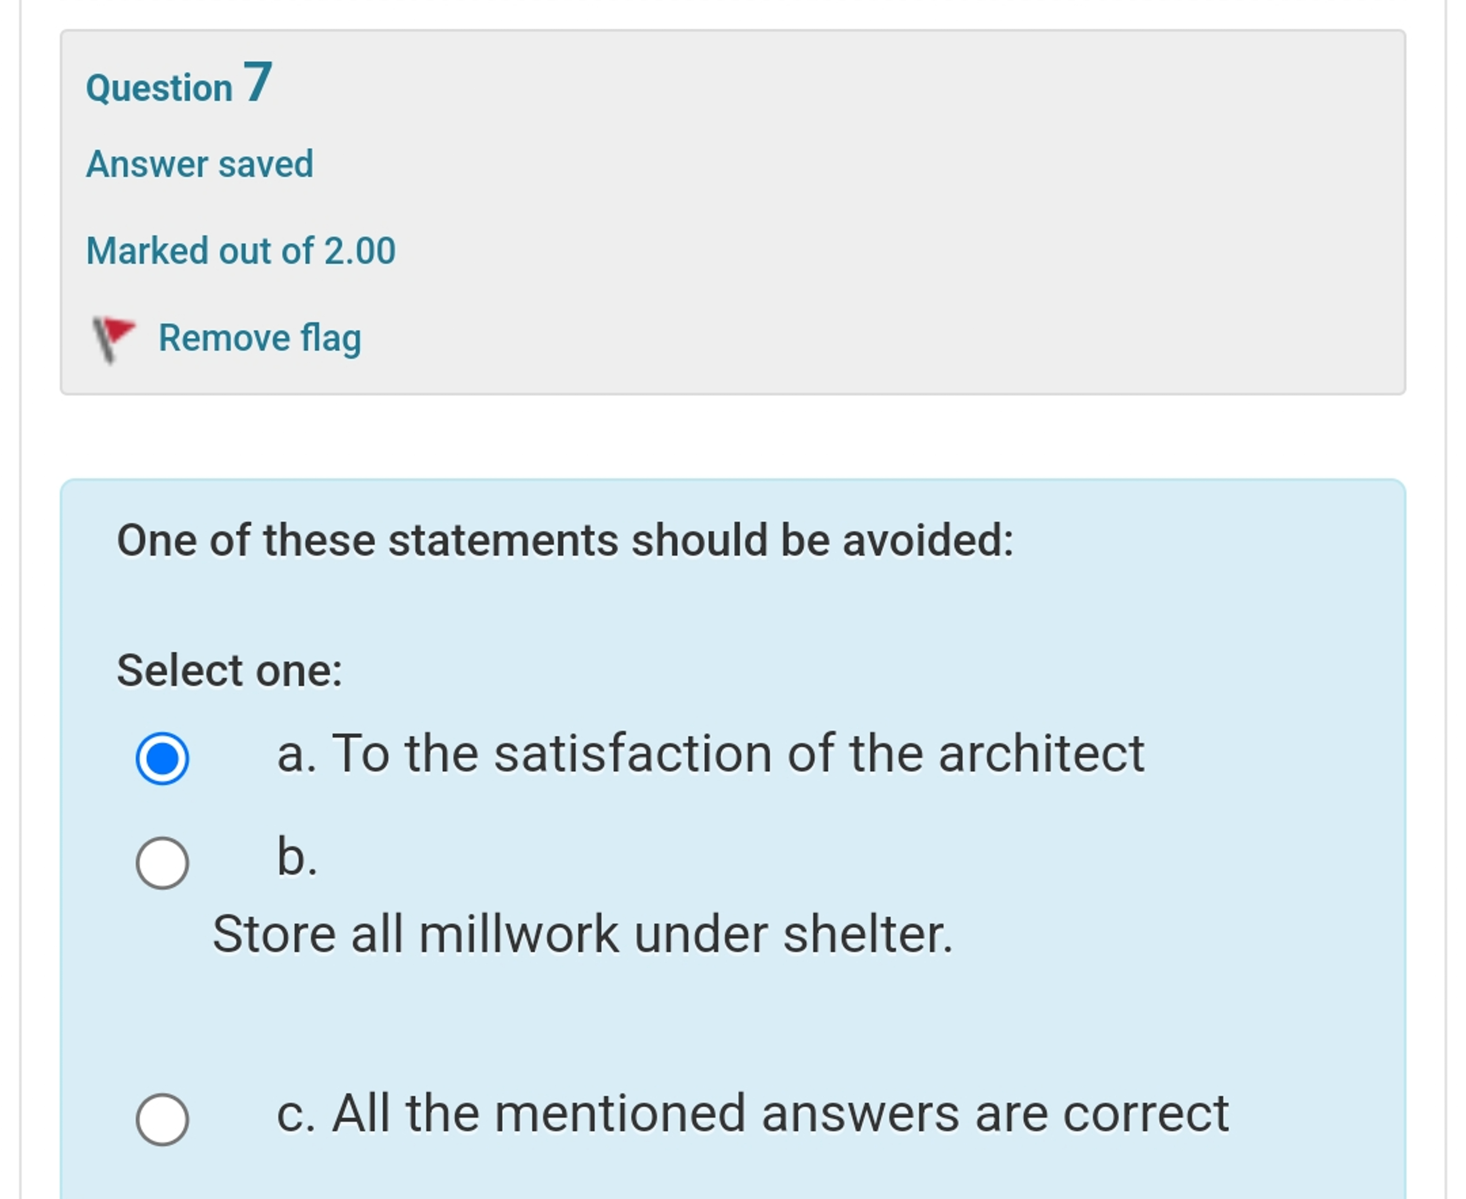The image size is (1466, 1199).
Task: Click Marked out of 2.00 text
Action: pyautogui.click(x=241, y=251)
